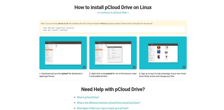This screenshot has height=110, width=224.
Task: Enlarge the step 2 screenshot using its zoom icon
Action: pos(134,67)
